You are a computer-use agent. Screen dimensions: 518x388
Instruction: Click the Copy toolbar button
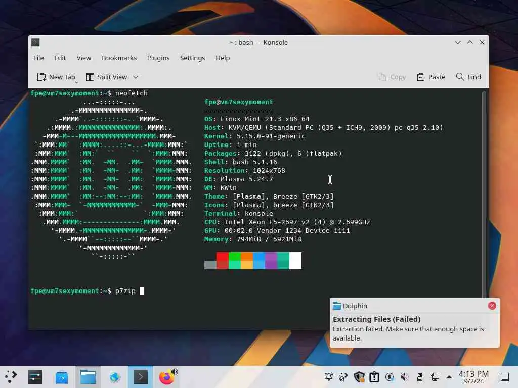point(392,77)
